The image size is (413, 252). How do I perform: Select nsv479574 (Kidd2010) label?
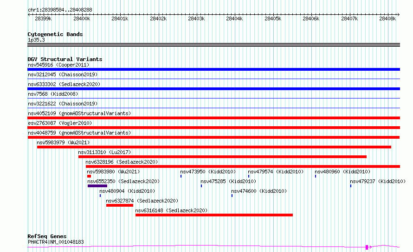[x=276, y=172]
